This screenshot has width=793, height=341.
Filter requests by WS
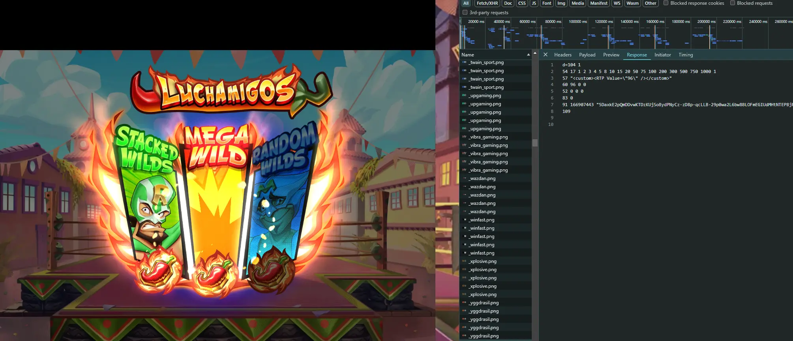click(617, 3)
